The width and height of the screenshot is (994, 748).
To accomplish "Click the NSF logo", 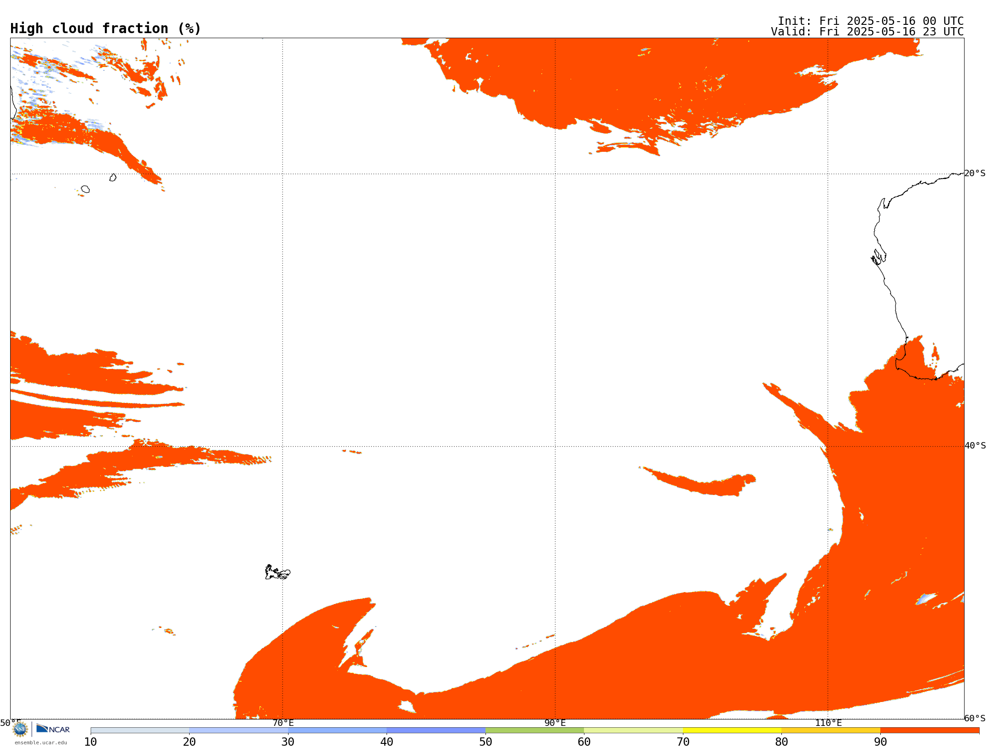I will click(x=20, y=729).
